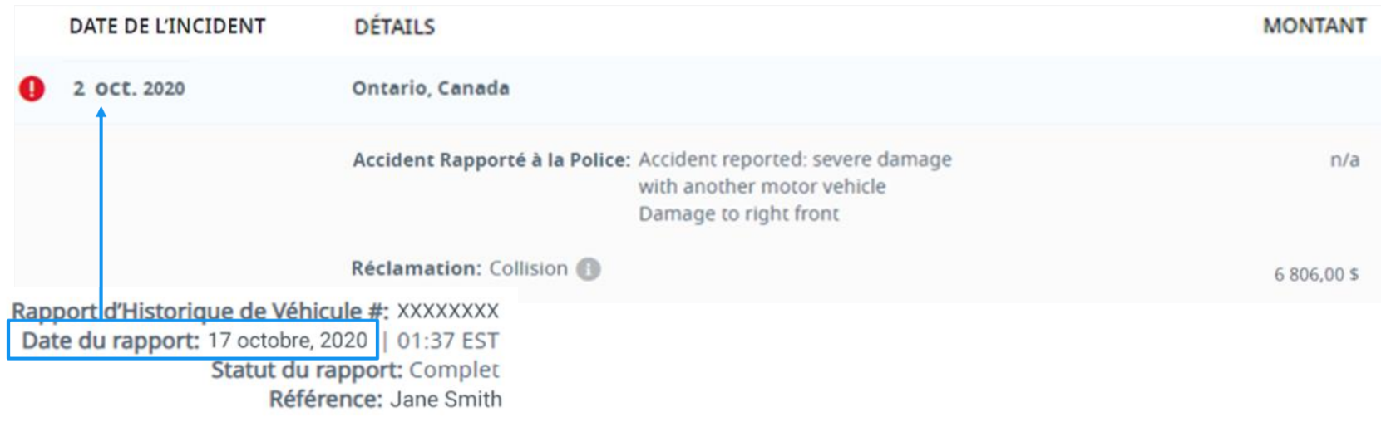Click the n/a amount value

click(1344, 159)
